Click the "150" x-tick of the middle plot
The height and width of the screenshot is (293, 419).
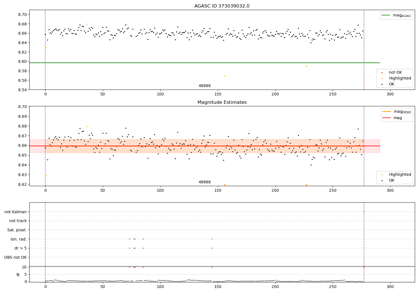(x=218, y=191)
